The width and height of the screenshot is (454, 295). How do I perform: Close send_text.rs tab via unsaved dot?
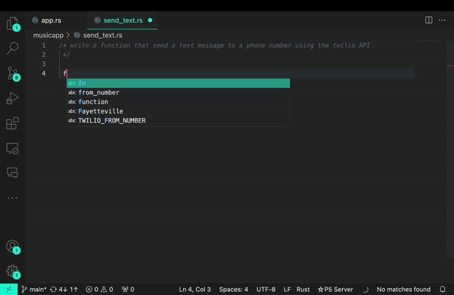(150, 20)
